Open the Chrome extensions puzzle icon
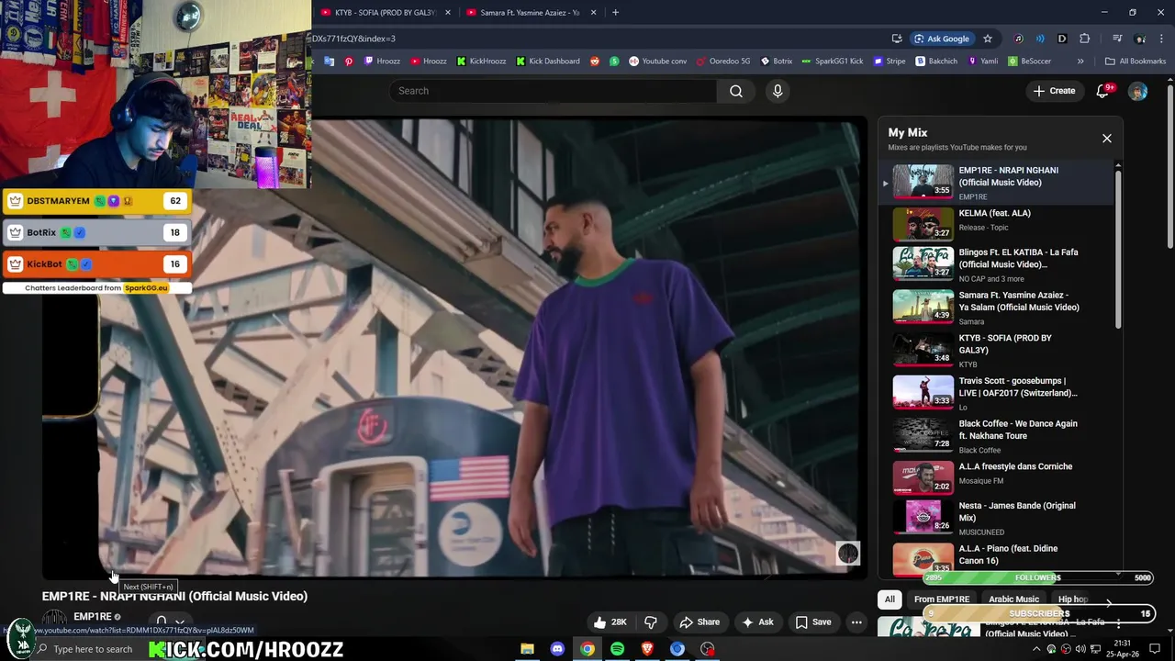 click(1084, 39)
